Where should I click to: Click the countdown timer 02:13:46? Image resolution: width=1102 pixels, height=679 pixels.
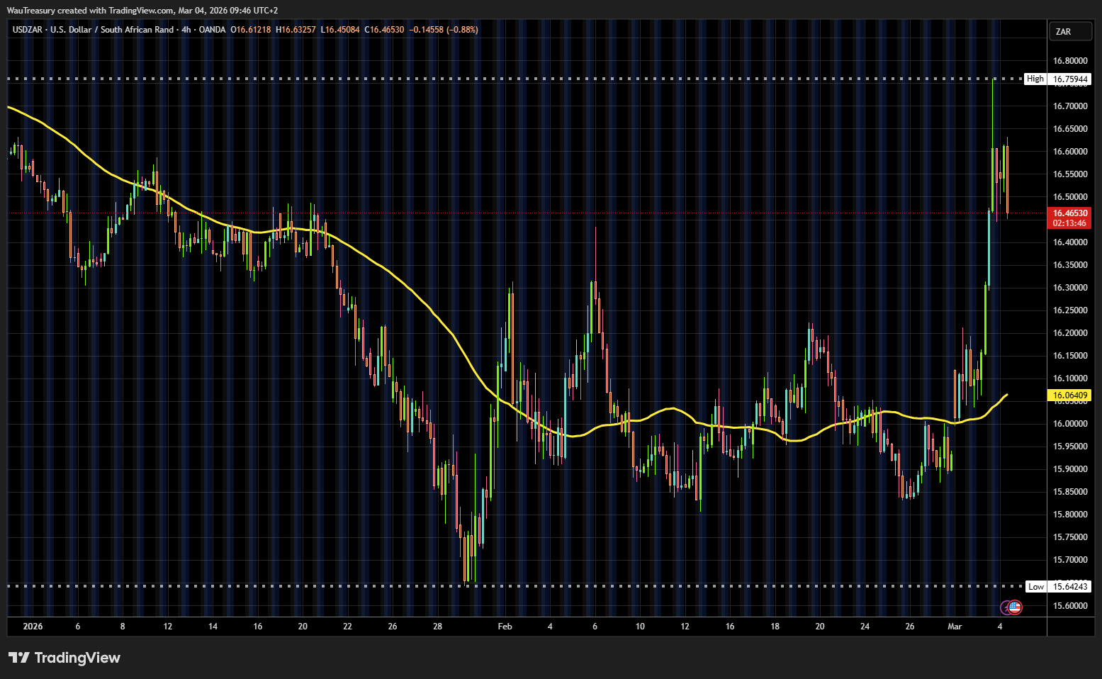click(x=1069, y=223)
